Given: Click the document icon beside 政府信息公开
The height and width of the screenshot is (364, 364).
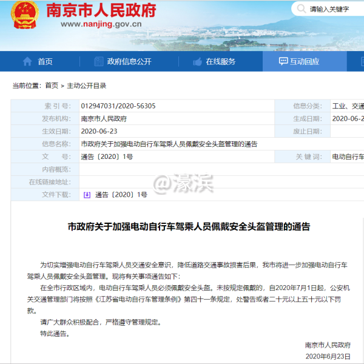Looking at the screenshot, I should click(98, 61).
